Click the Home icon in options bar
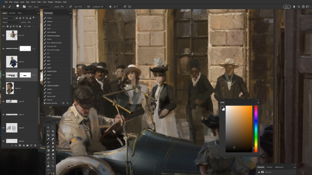 pos(4,6)
